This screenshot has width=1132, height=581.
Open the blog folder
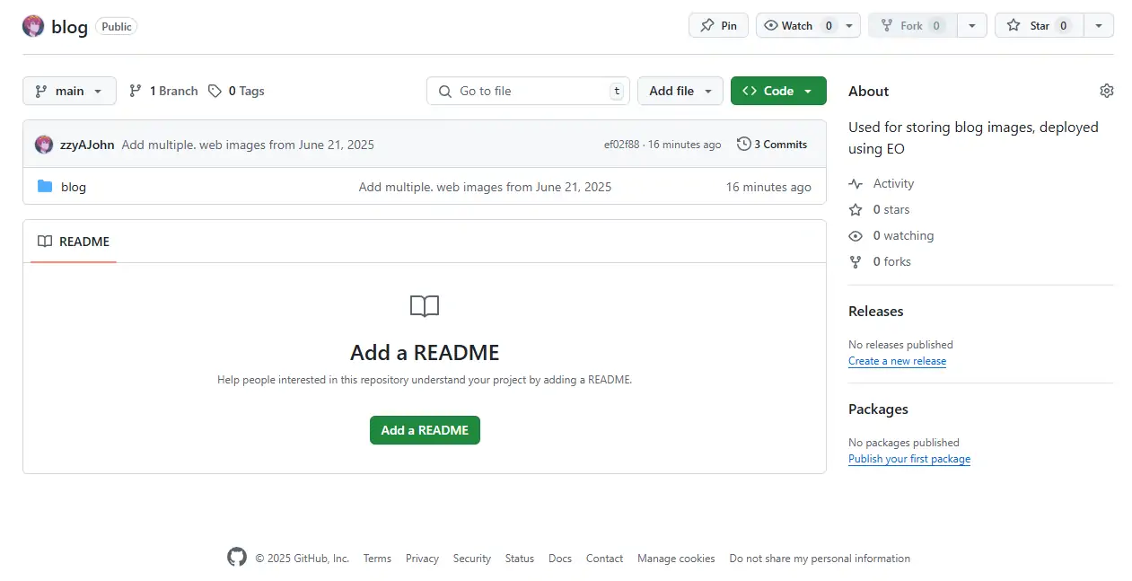[74, 187]
